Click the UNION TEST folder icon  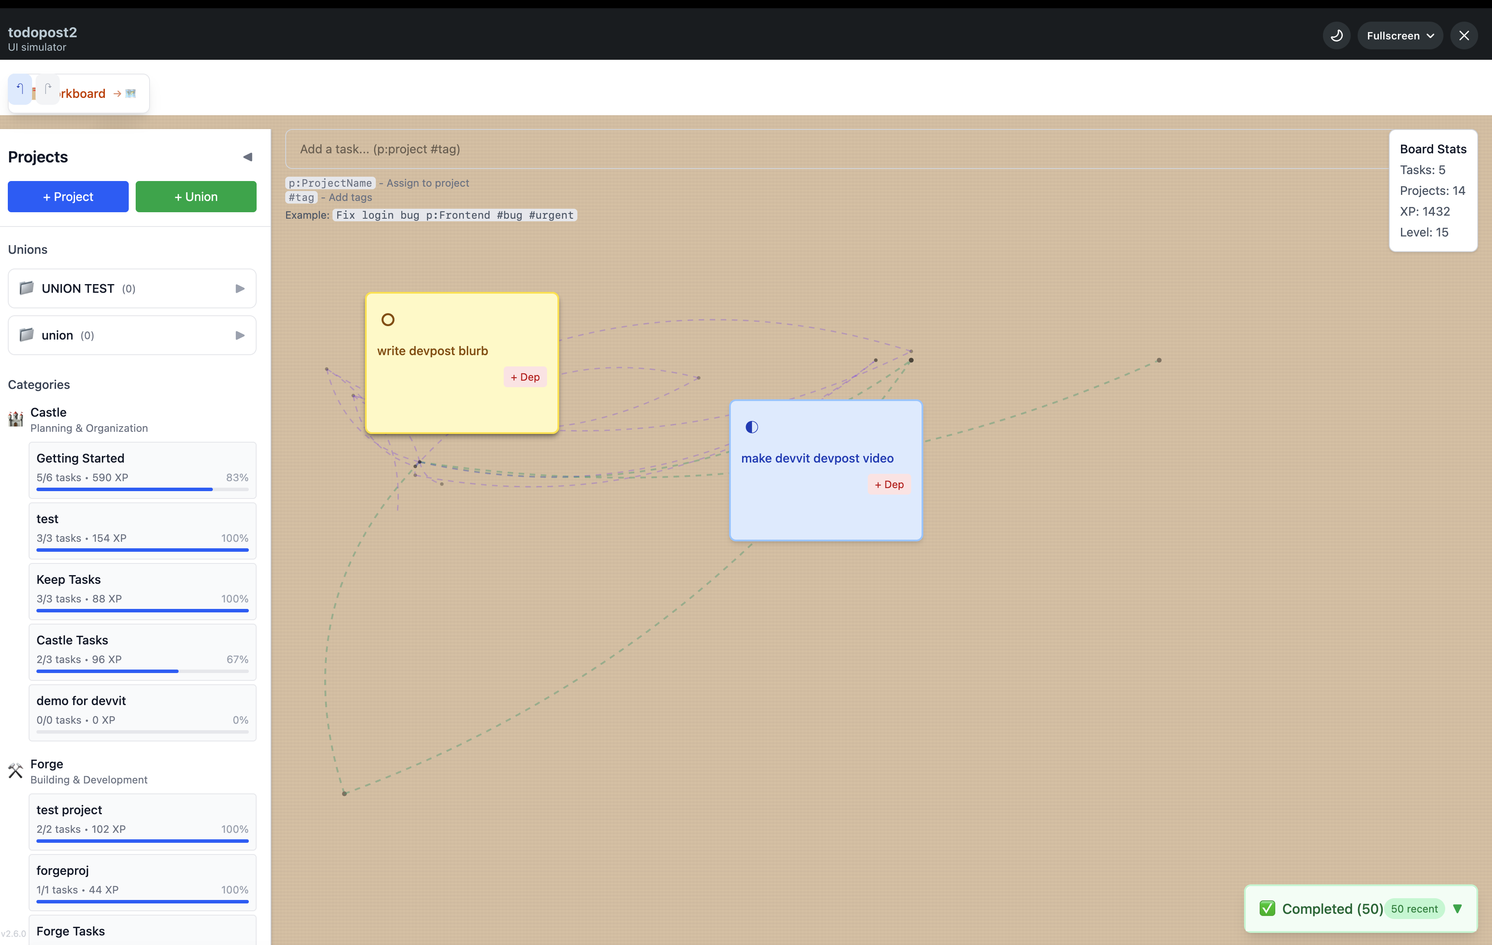[26, 288]
